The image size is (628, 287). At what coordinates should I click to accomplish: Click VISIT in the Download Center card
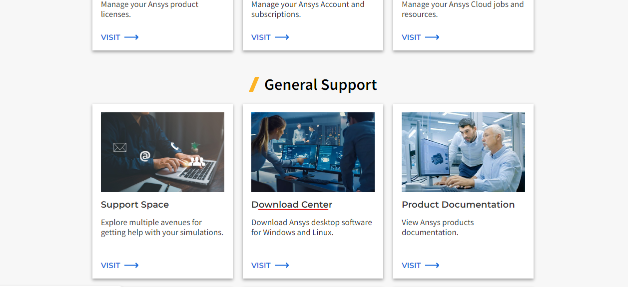pyautogui.click(x=261, y=266)
